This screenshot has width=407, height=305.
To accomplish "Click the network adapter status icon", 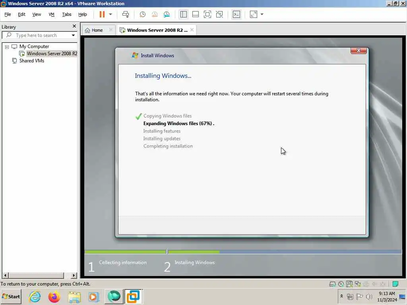I will tap(358, 284).
